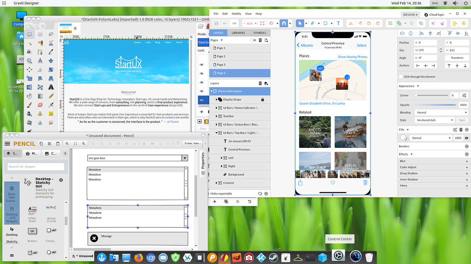This screenshot has width=471, height=264.
Task: Toggle top GIMP layer visibility eye
Action: [202, 65]
